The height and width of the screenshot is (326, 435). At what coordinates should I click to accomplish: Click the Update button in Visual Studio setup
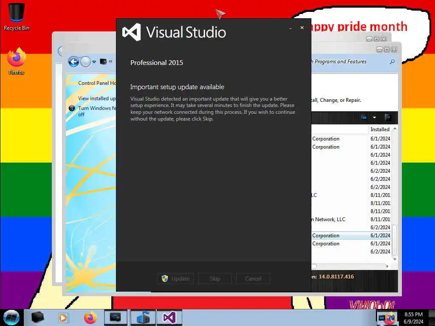[175, 278]
